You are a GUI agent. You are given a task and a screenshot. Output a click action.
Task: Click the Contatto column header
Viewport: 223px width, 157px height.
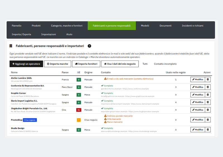(x=106, y=72)
